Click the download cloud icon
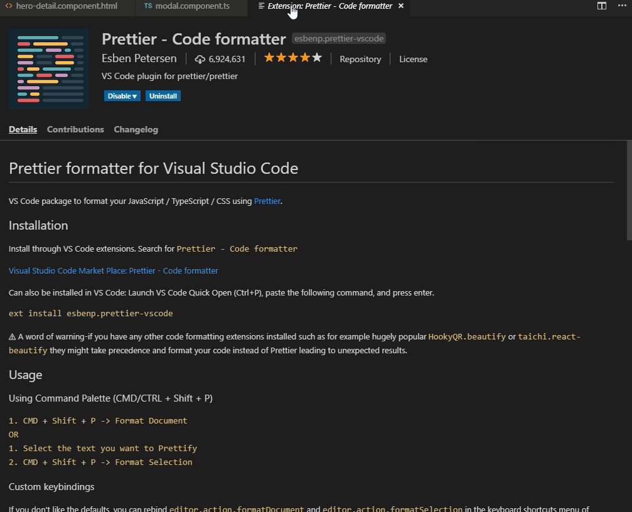632x512 pixels. (200, 59)
